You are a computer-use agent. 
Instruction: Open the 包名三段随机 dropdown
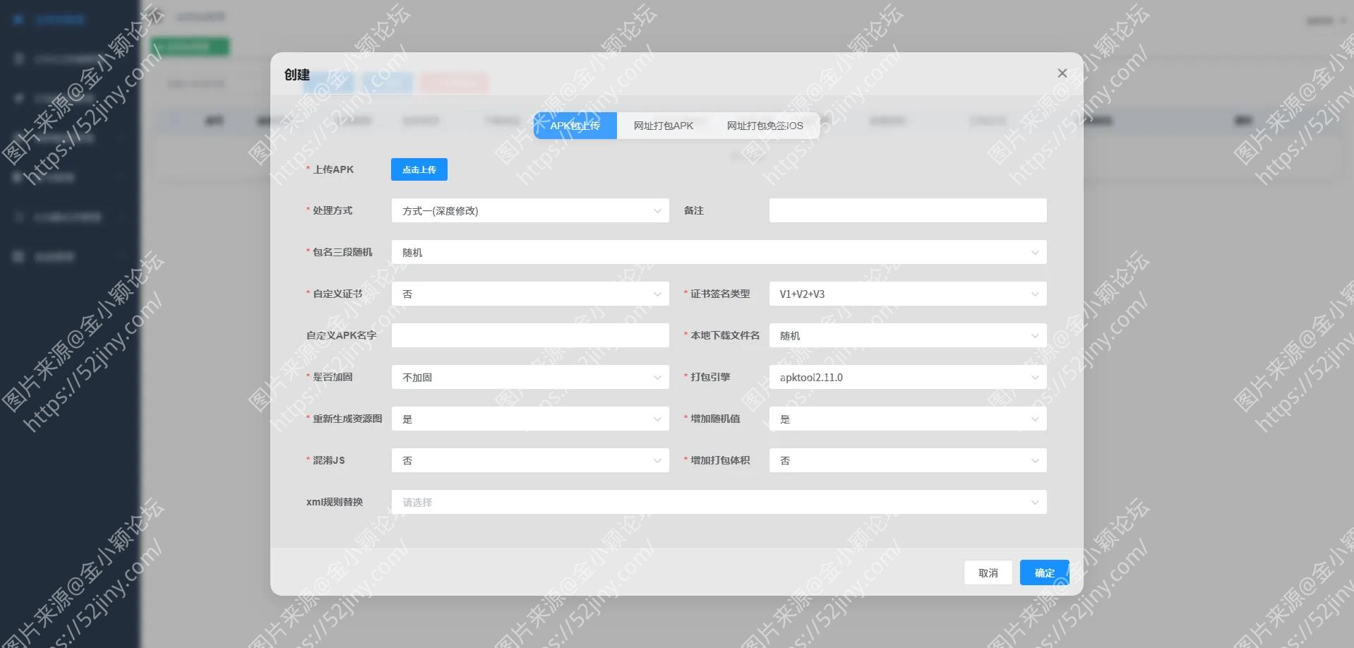click(x=718, y=252)
